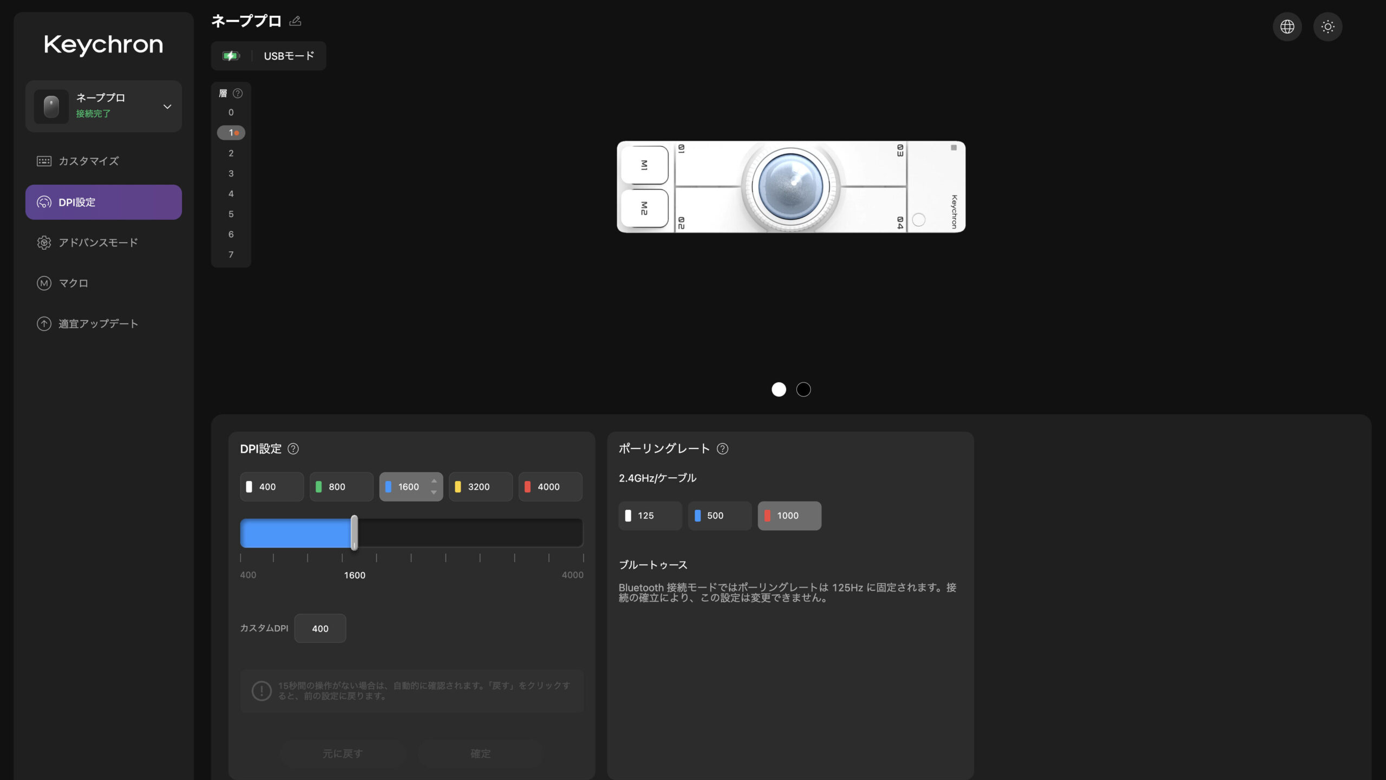Show first device image via white dot
The width and height of the screenshot is (1386, 780).
coord(779,389)
